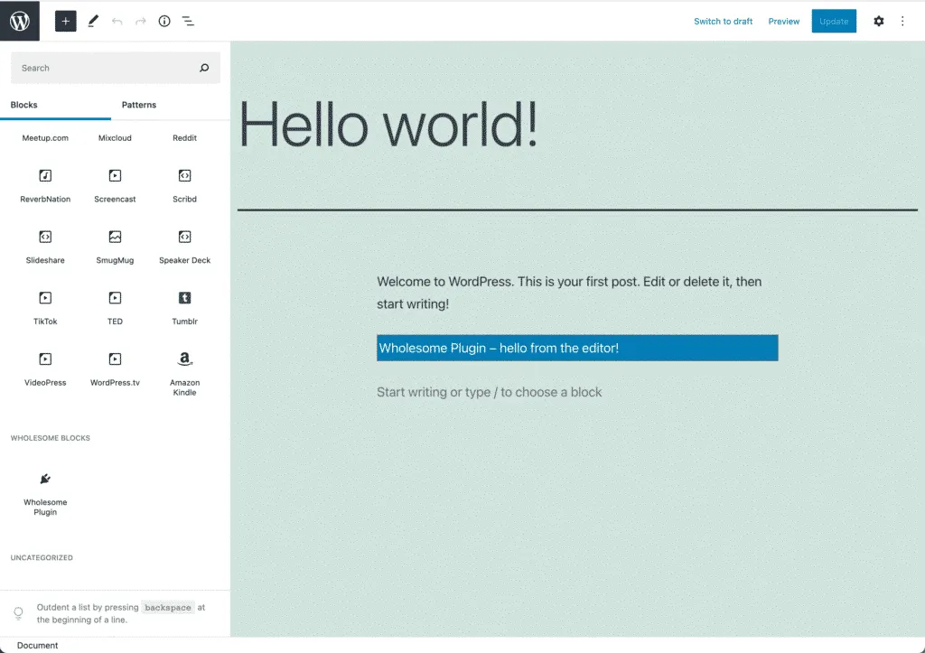Select the Tools pencil icon
This screenshot has width=925, height=653.
(x=93, y=22)
